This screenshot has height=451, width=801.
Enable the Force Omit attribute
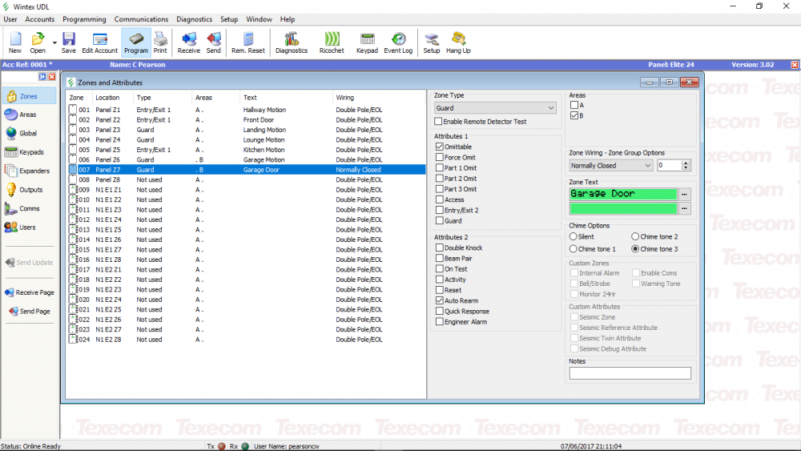point(440,158)
